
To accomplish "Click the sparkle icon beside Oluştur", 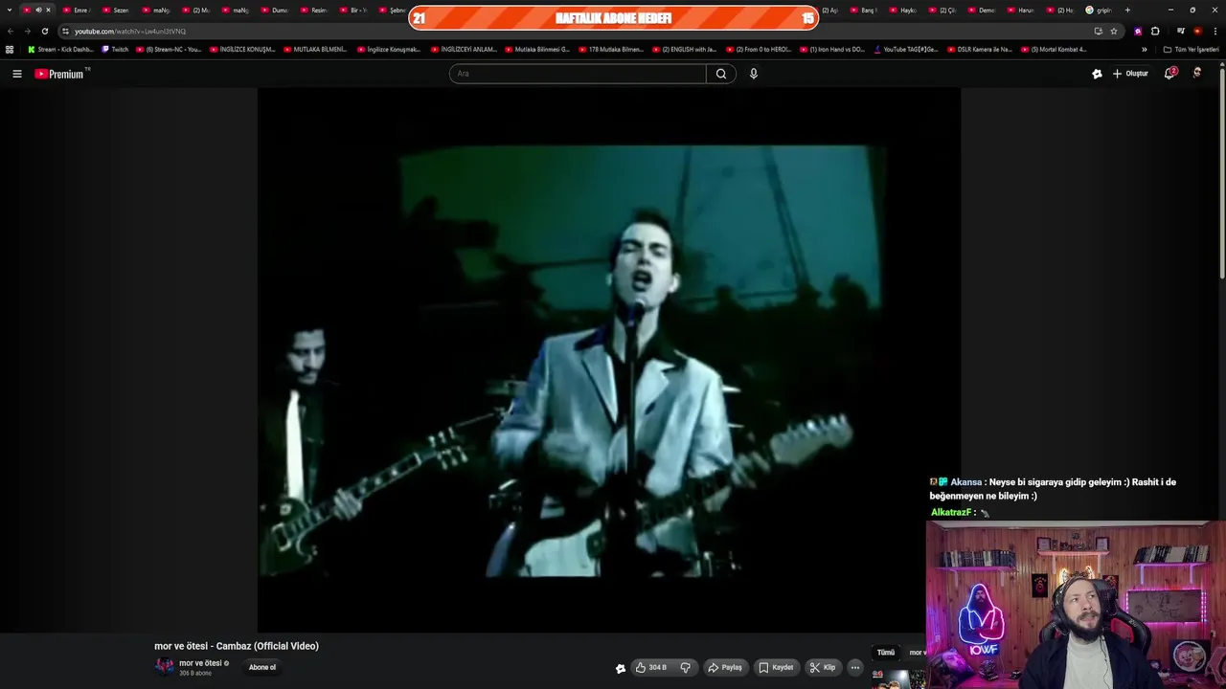I will click(1097, 74).
